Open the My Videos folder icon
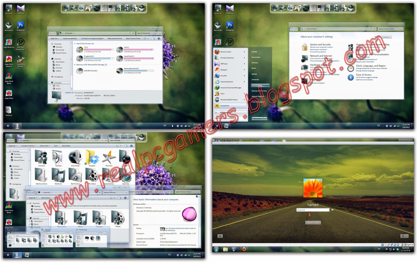The image size is (417, 263). (x=92, y=176)
